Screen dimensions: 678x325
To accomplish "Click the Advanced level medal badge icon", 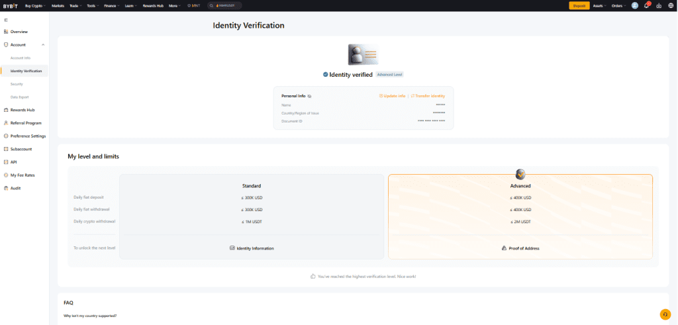I will coord(520,174).
